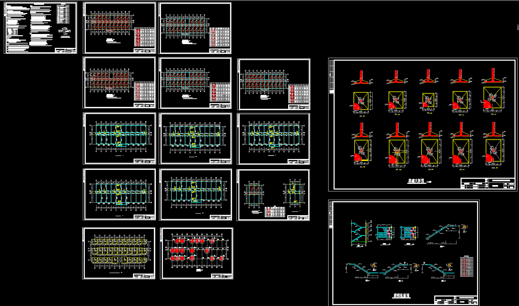Select the sheet containing two small partial plans
This screenshot has width=519, height=306.
click(x=273, y=195)
